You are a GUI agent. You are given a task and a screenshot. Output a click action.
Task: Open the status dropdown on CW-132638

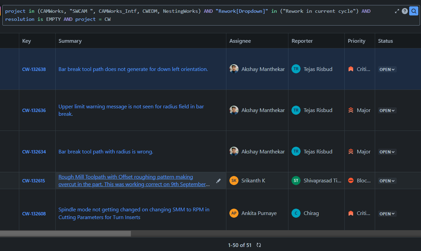point(386,69)
